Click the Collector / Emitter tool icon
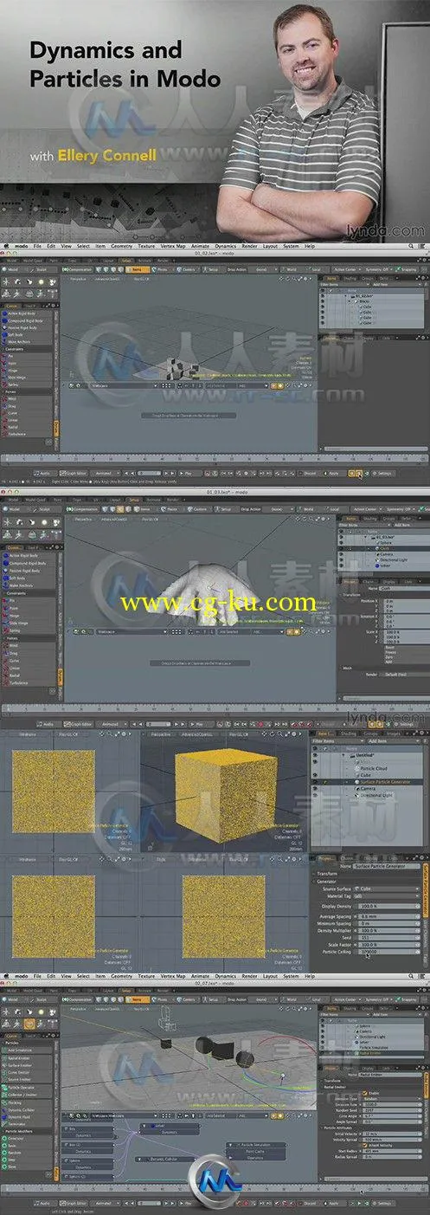Screen dimensions: 430x1215 pos(4,1095)
